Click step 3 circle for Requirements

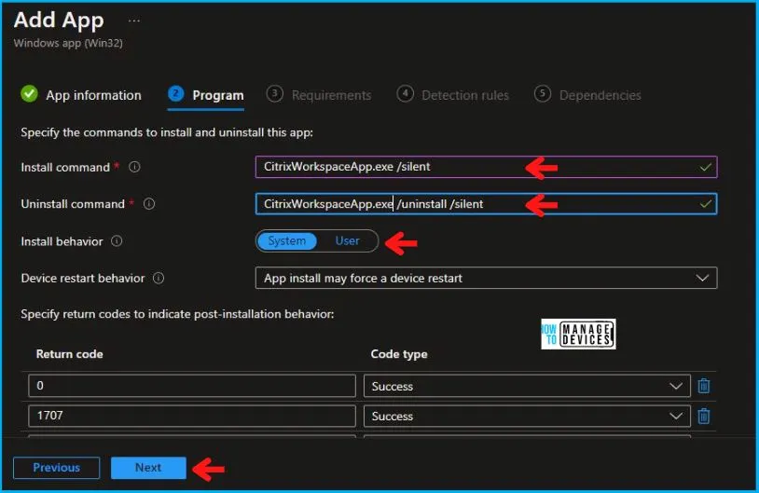tap(274, 93)
